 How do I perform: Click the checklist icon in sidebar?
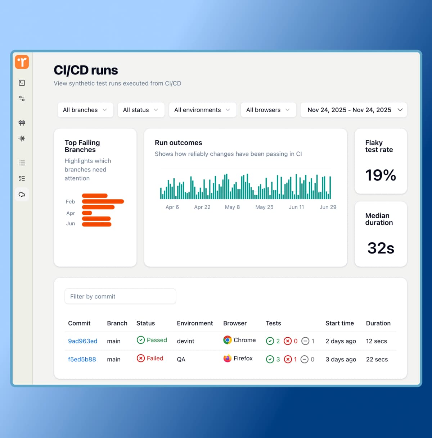[x=22, y=178]
